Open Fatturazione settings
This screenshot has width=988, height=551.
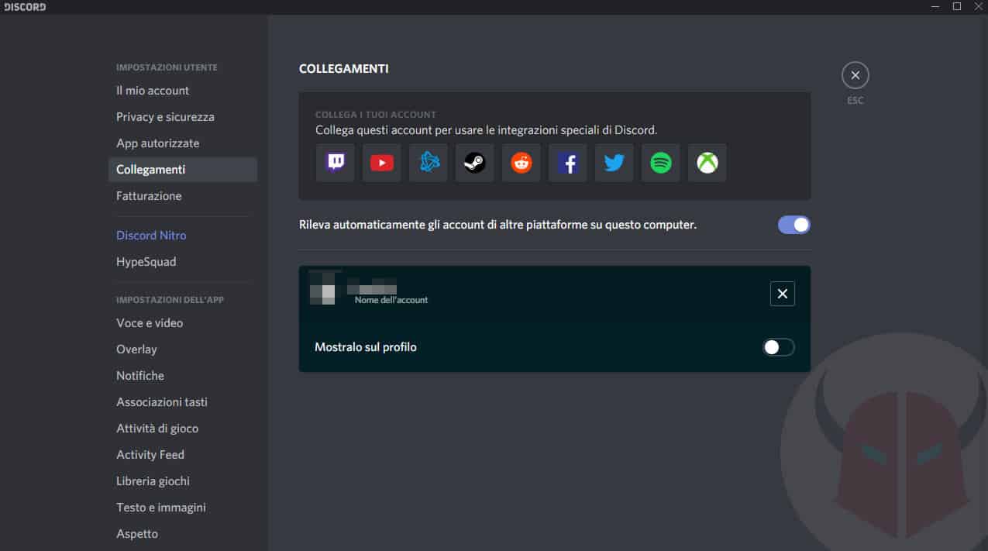[x=183, y=196]
